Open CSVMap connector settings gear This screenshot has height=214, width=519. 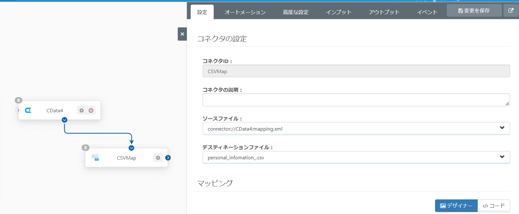click(158, 158)
